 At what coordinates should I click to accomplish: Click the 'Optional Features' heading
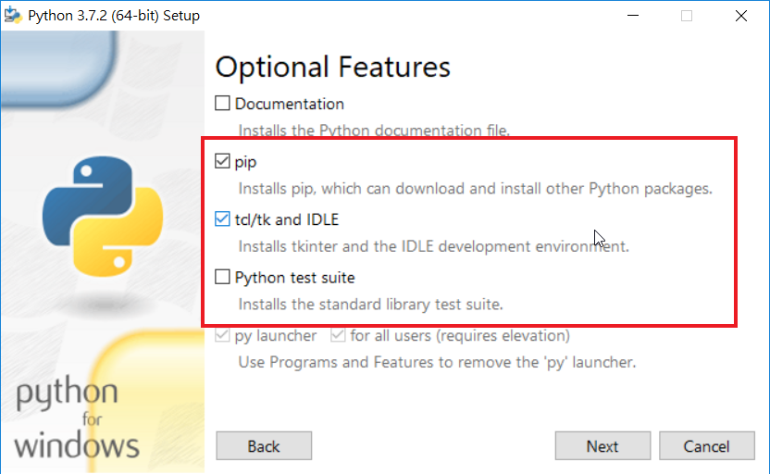pyautogui.click(x=333, y=68)
